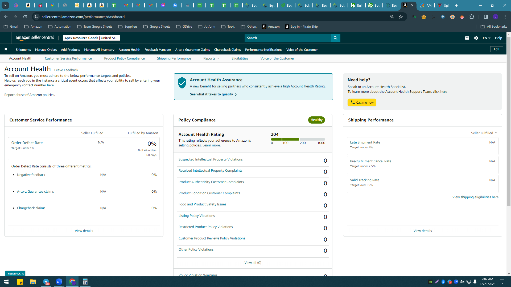Open Zoom from the taskbar
Viewport: 511px width, 287px height.
[59, 282]
